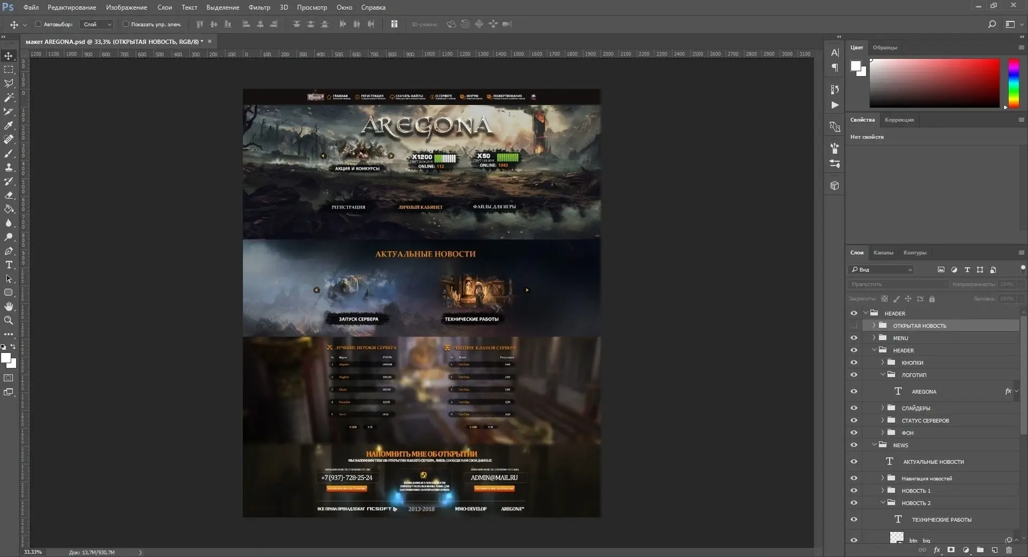1028x557 pixels.
Task: Click the zoom percentage field 33,33%
Action: coord(33,552)
